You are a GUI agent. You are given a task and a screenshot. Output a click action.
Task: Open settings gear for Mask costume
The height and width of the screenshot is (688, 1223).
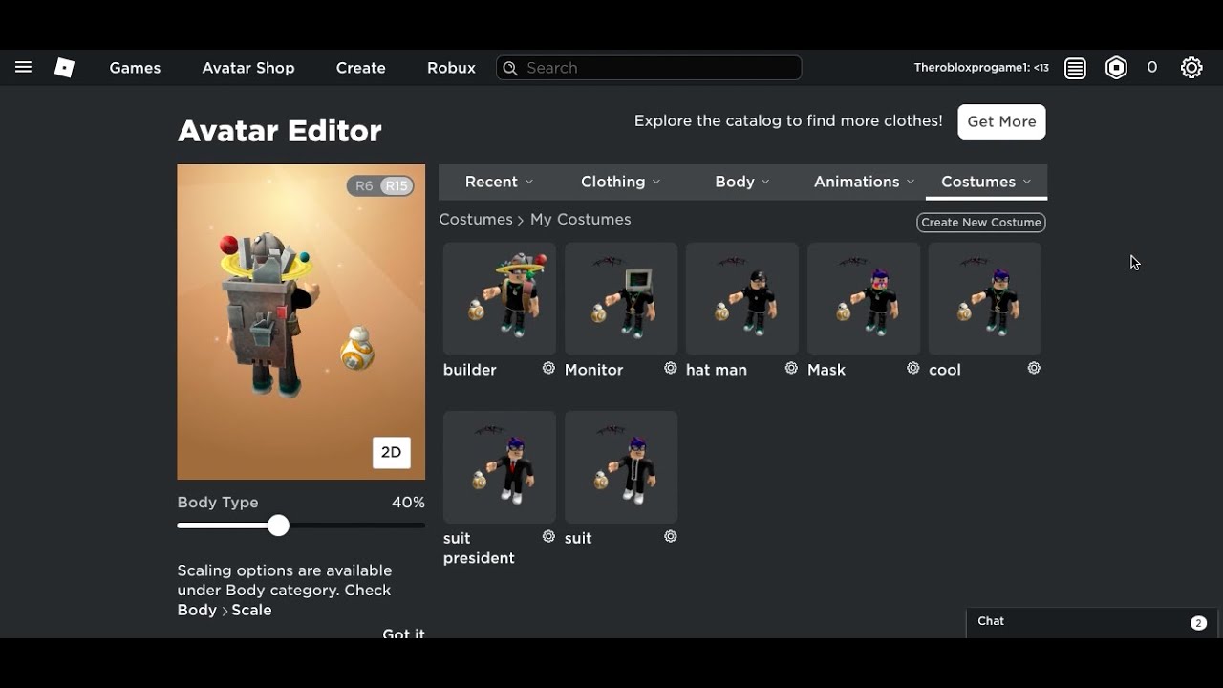click(912, 368)
